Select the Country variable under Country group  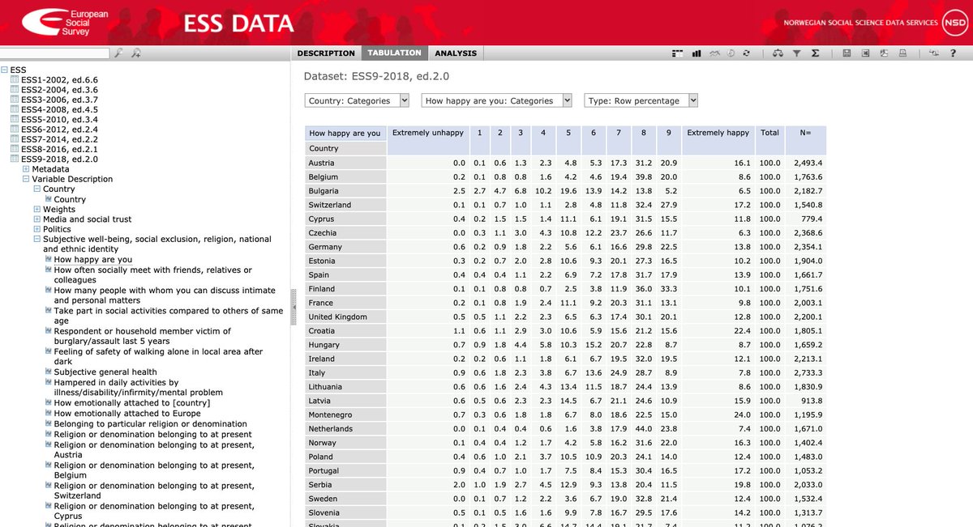[x=70, y=199]
